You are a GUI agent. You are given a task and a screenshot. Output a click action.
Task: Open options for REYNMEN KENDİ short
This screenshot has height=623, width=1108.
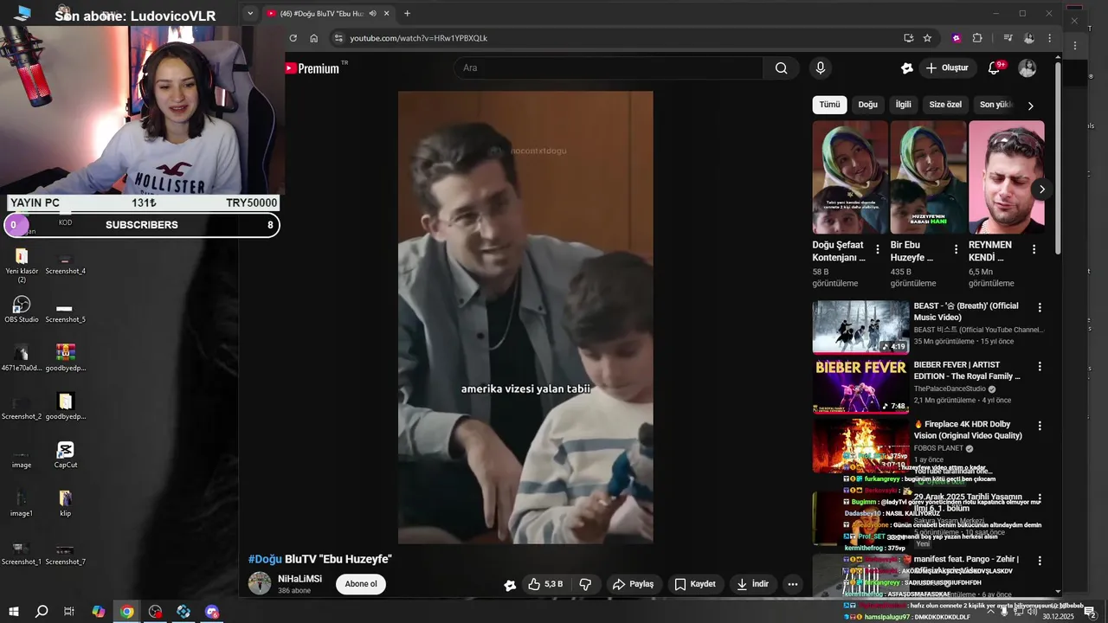[x=1034, y=249]
